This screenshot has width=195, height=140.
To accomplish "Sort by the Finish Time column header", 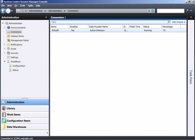I will pyautogui.click(x=135, y=27).
